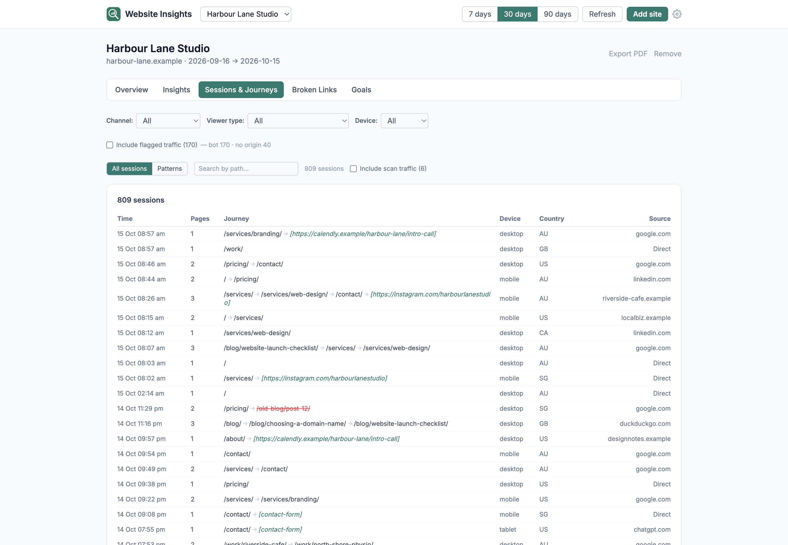This screenshot has width=788, height=545.
Task: Click the struck-through /old-blog/post-12/ path
Action: pos(283,408)
